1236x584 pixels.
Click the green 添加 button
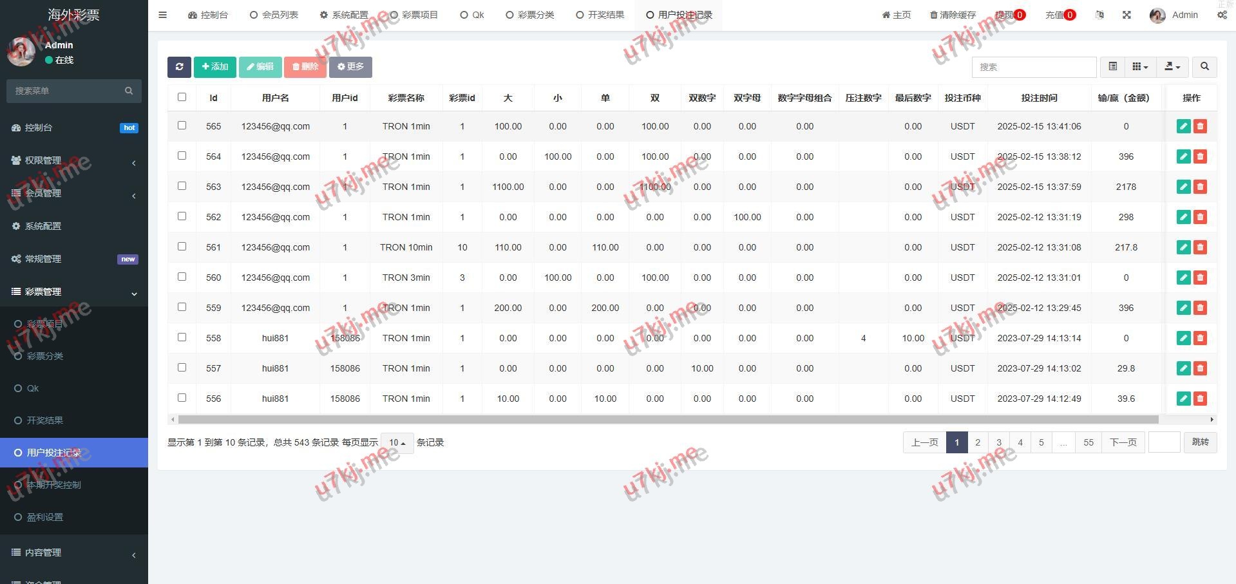tap(214, 67)
